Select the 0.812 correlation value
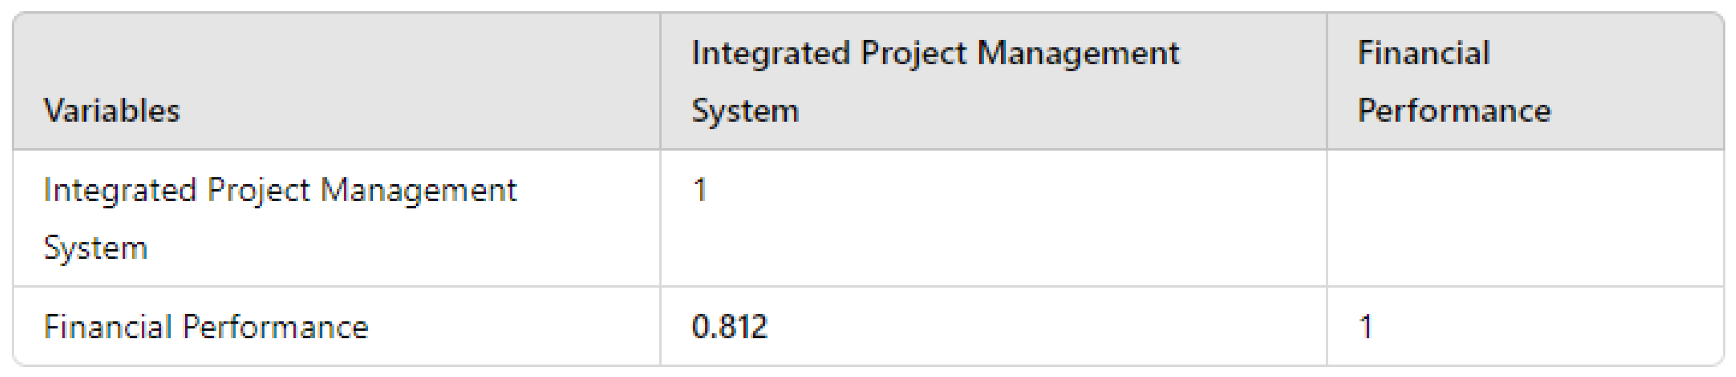 (730, 327)
